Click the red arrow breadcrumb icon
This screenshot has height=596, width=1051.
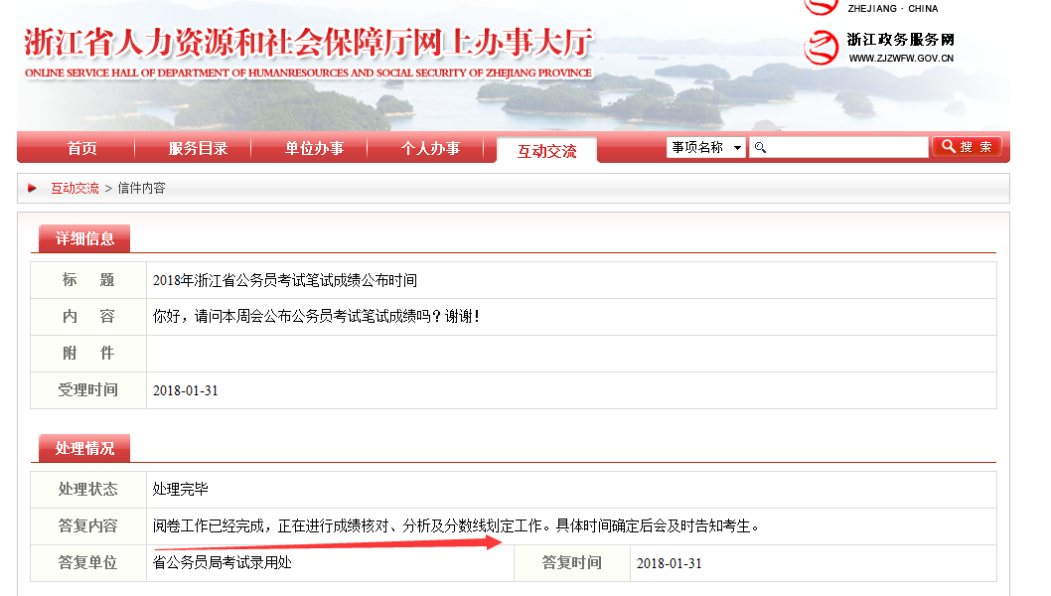coord(33,188)
